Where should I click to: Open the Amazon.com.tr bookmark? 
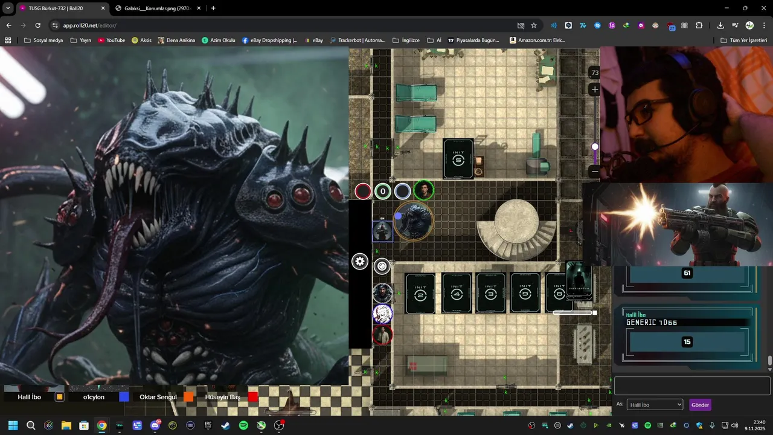click(x=537, y=40)
